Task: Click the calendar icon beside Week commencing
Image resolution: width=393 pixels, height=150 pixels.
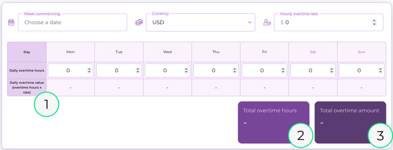Action: pyautogui.click(x=11, y=22)
